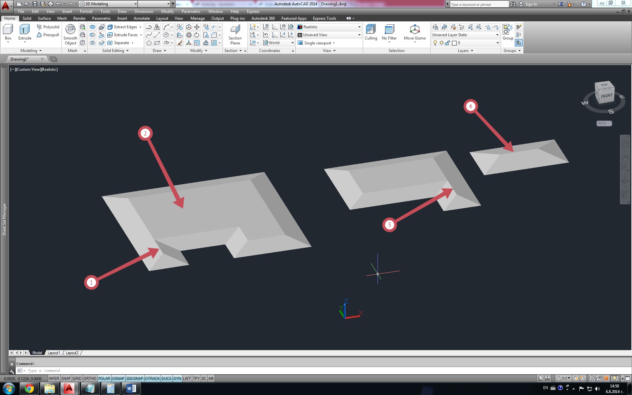
Task: Click the Plot printer icon
Action: (50, 4)
